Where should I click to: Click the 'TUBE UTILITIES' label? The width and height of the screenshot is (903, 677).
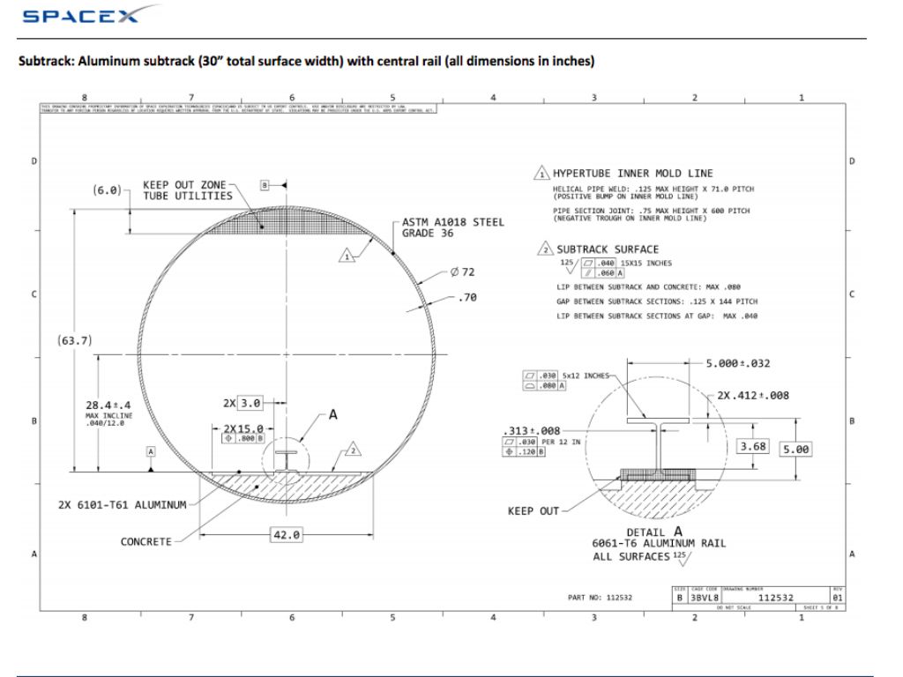188,197
